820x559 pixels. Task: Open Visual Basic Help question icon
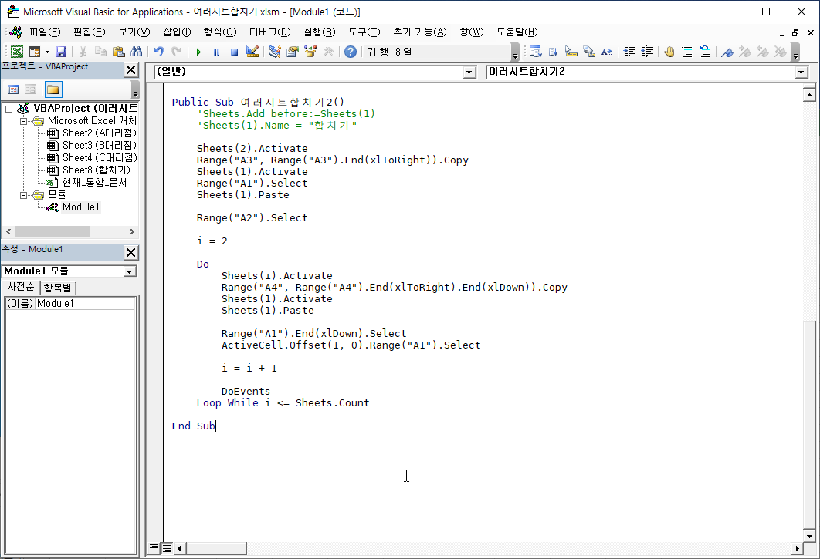point(351,52)
